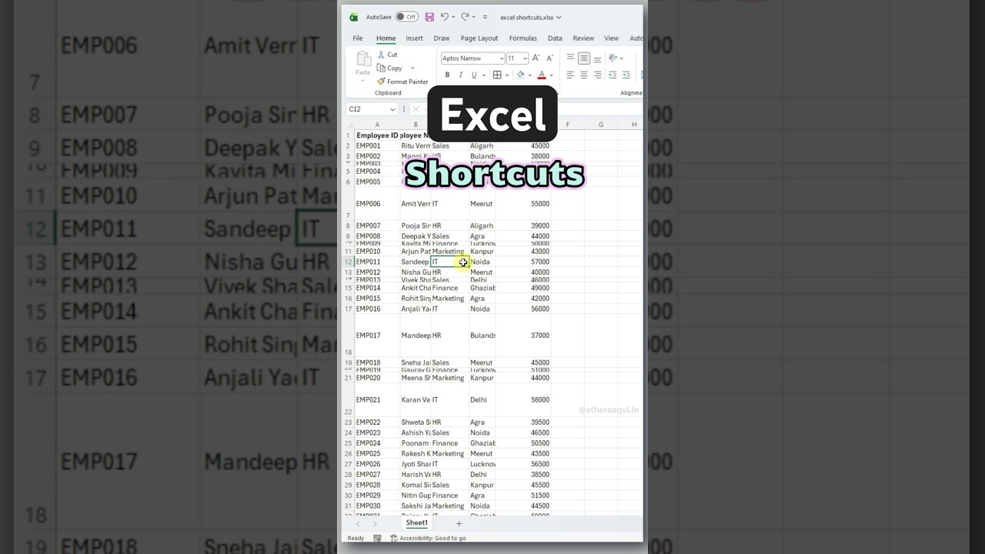Image resolution: width=985 pixels, height=554 pixels.
Task: Open the file name dropdown for excel shortcuts.xlsx
Action: click(559, 17)
